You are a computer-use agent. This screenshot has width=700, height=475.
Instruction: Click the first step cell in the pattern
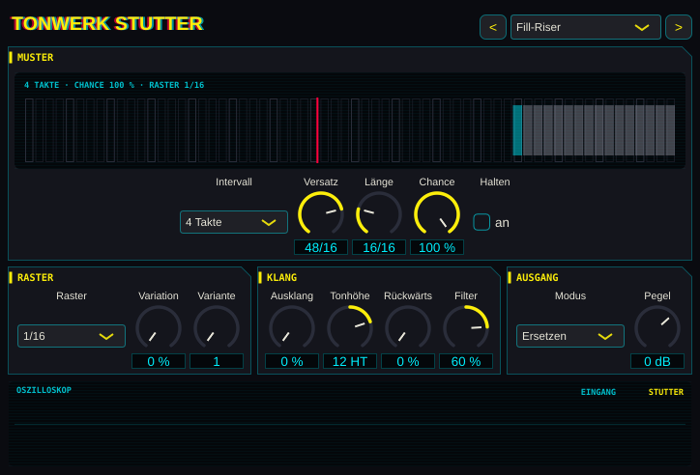[29, 130]
